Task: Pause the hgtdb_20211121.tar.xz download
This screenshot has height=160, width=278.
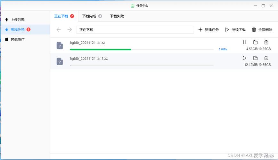Action: click(244, 42)
